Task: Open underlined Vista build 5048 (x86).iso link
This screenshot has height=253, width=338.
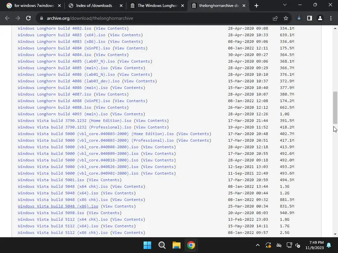Action: [58, 206]
